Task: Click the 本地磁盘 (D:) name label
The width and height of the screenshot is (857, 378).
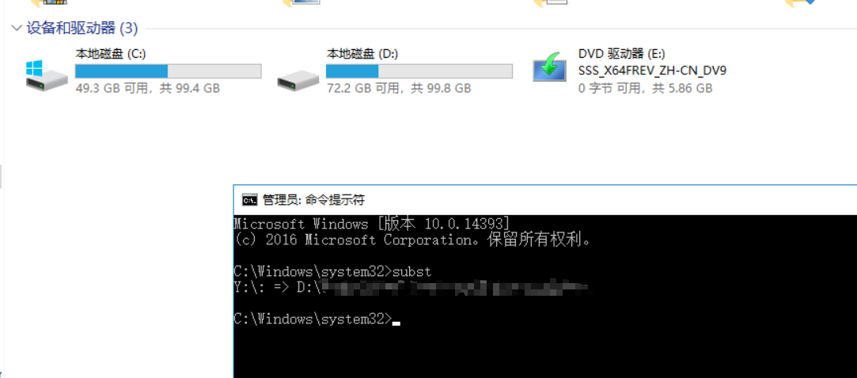Action: [362, 54]
